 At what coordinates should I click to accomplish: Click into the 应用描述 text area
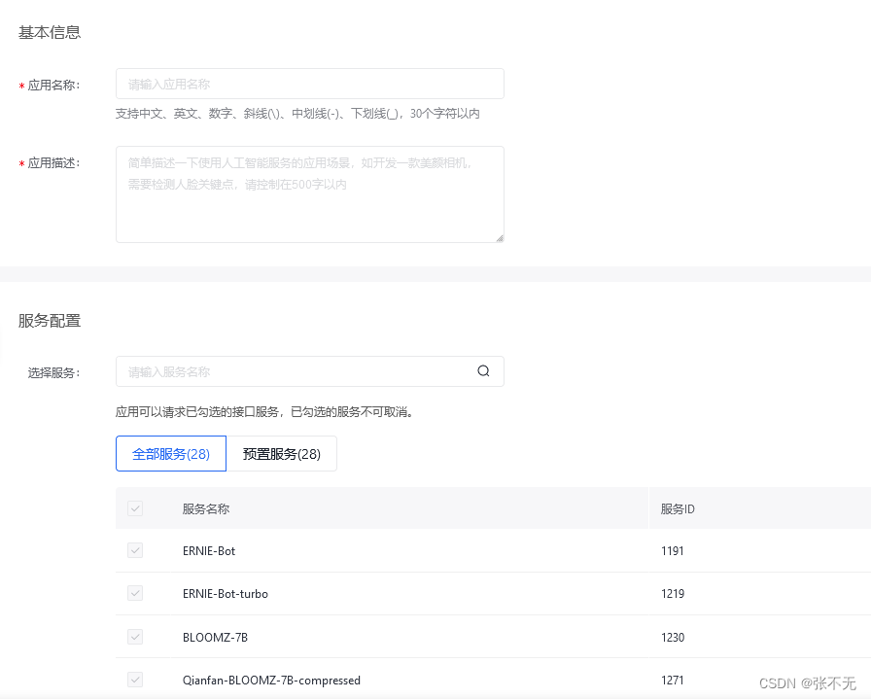pyautogui.click(x=310, y=194)
